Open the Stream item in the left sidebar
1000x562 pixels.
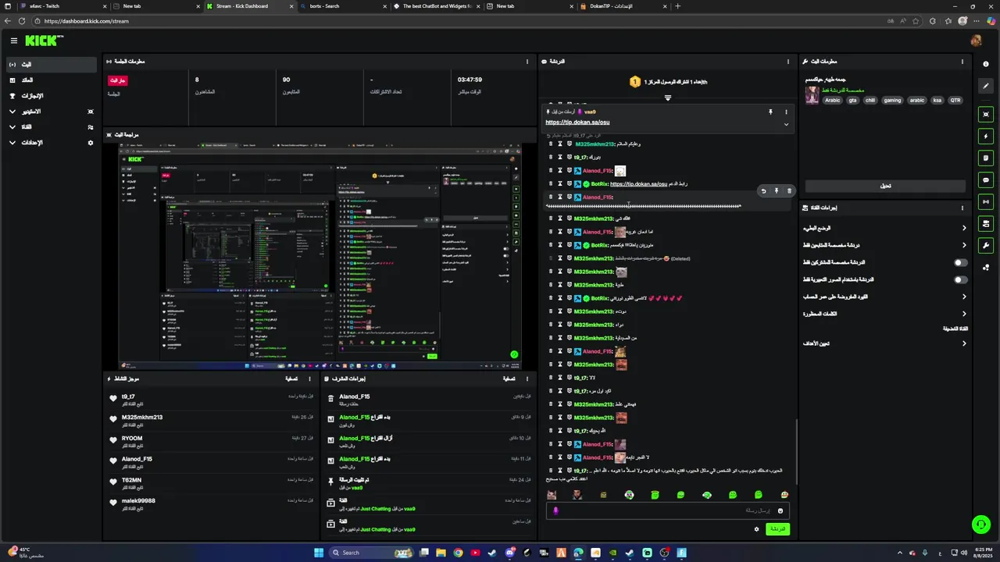(51, 64)
